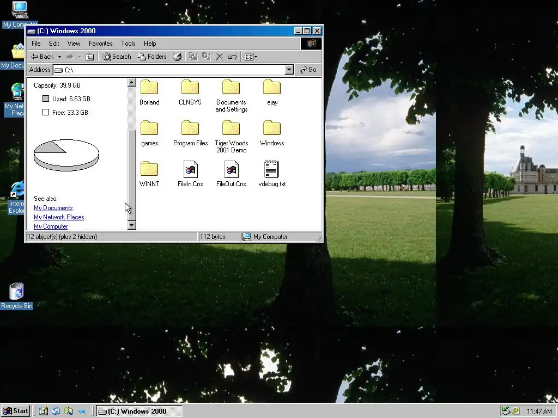The height and width of the screenshot is (418, 558).
Task: Click the Undo icon in toolbar
Action: tap(232, 57)
